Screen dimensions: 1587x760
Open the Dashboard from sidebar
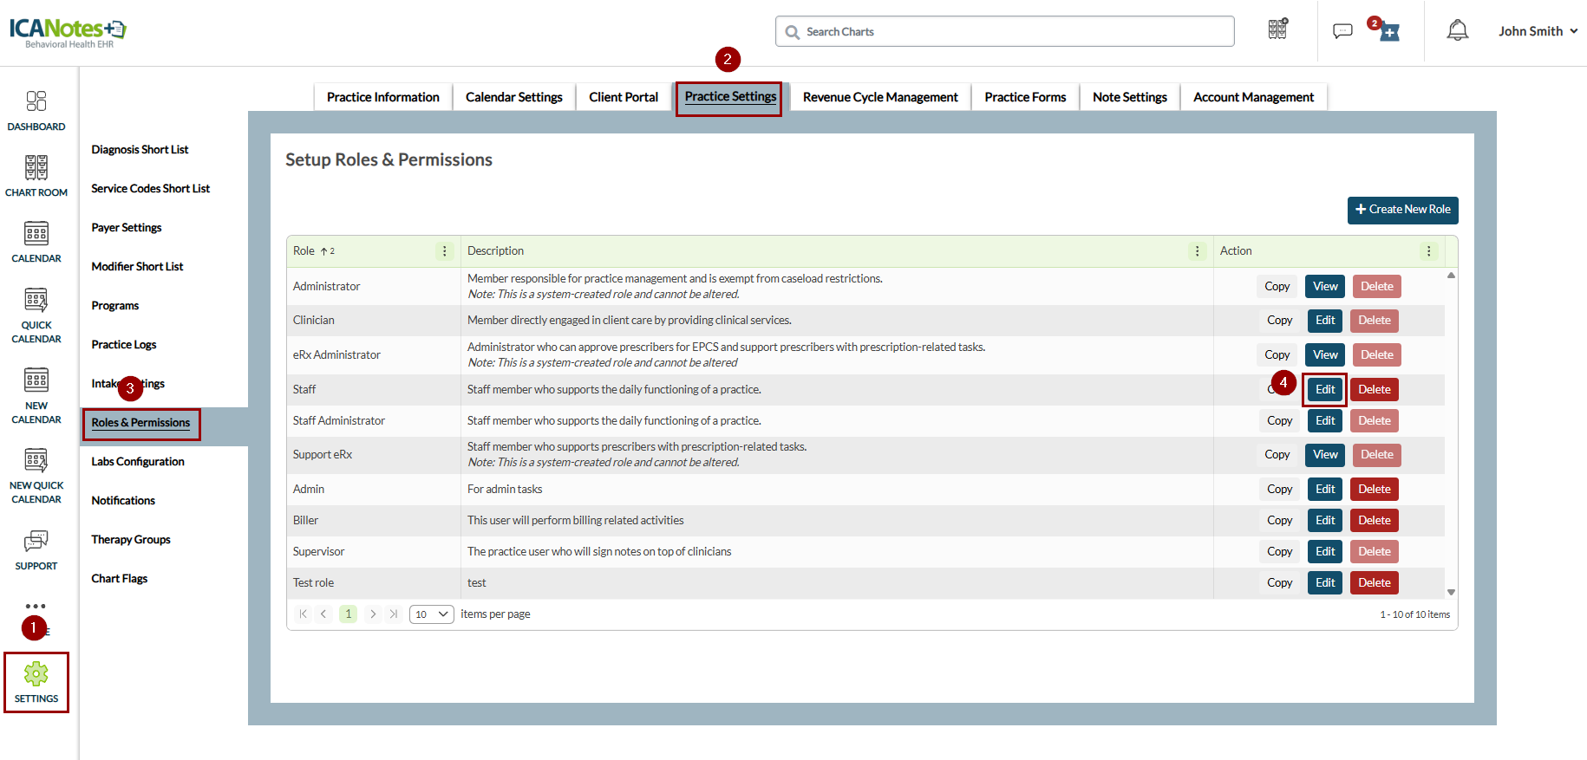tap(36, 110)
